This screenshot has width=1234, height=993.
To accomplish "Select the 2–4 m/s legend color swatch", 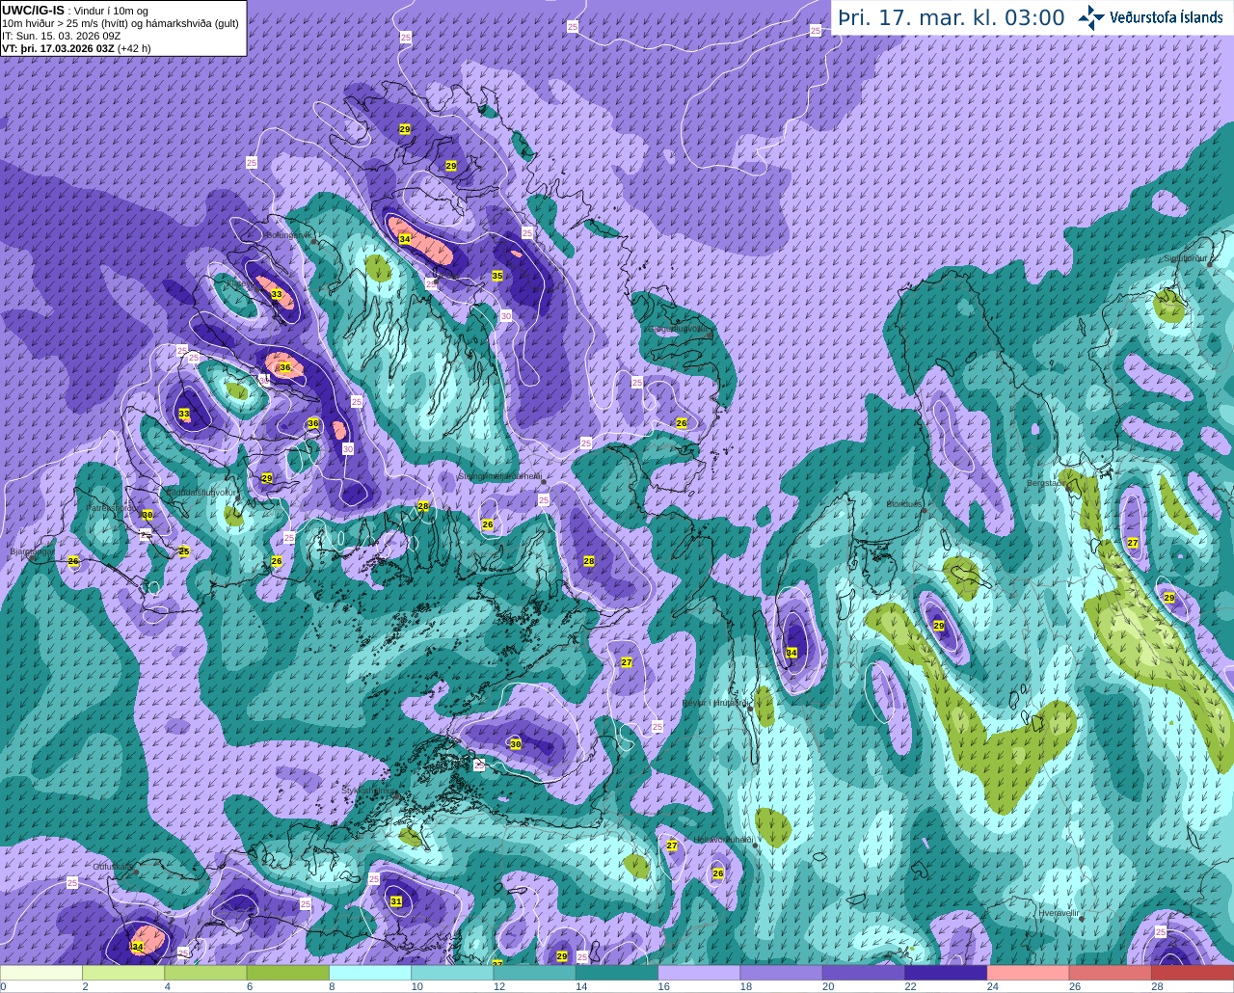I will tap(123, 973).
